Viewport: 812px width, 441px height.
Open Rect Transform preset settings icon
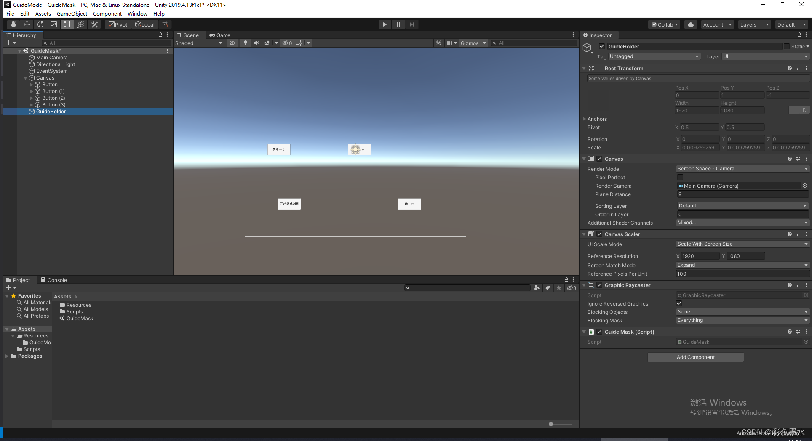tap(798, 68)
